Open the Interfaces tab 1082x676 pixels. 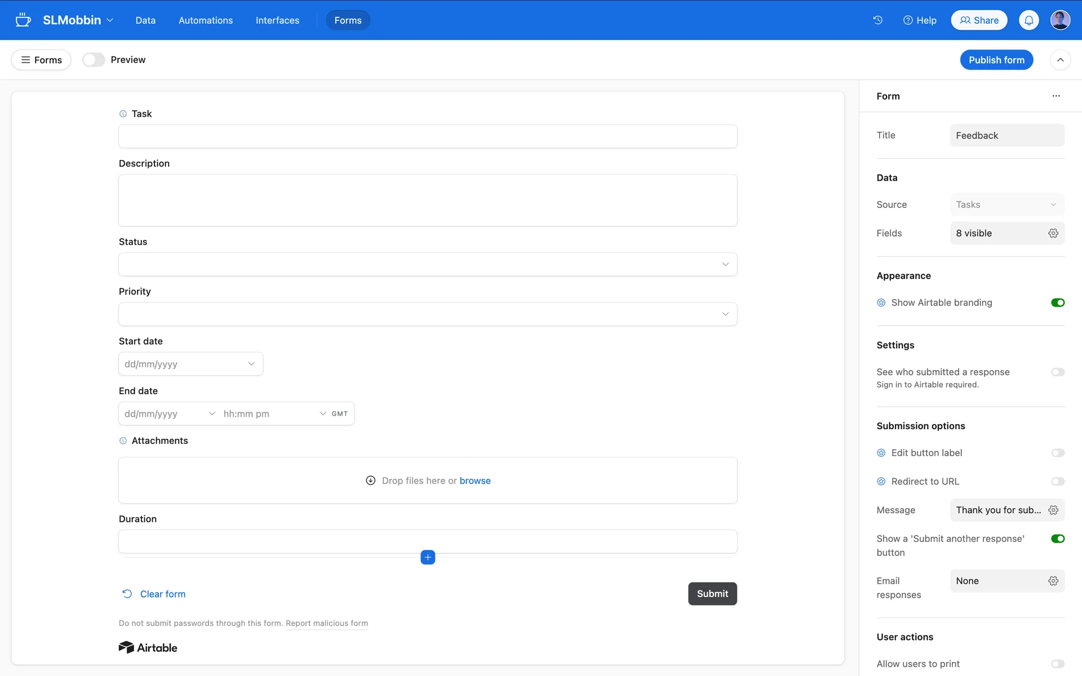tap(277, 20)
